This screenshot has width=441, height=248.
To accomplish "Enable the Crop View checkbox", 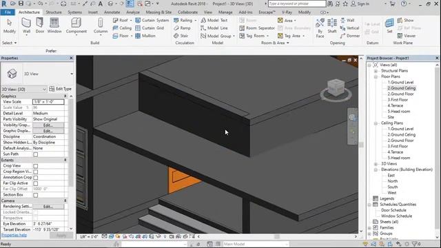I will pyautogui.click(x=35, y=166).
